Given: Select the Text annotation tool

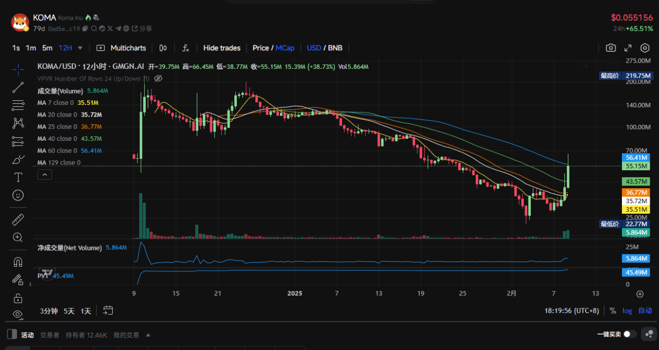Looking at the screenshot, I should pyautogui.click(x=18, y=177).
